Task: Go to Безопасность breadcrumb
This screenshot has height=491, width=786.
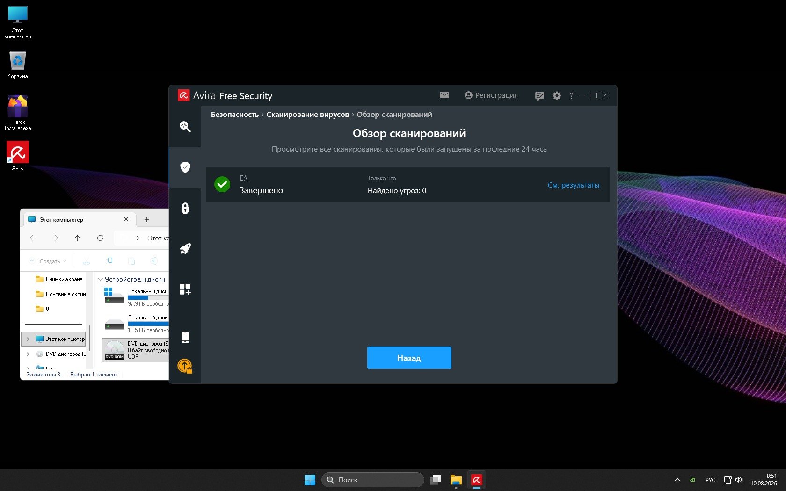Action: (235, 115)
